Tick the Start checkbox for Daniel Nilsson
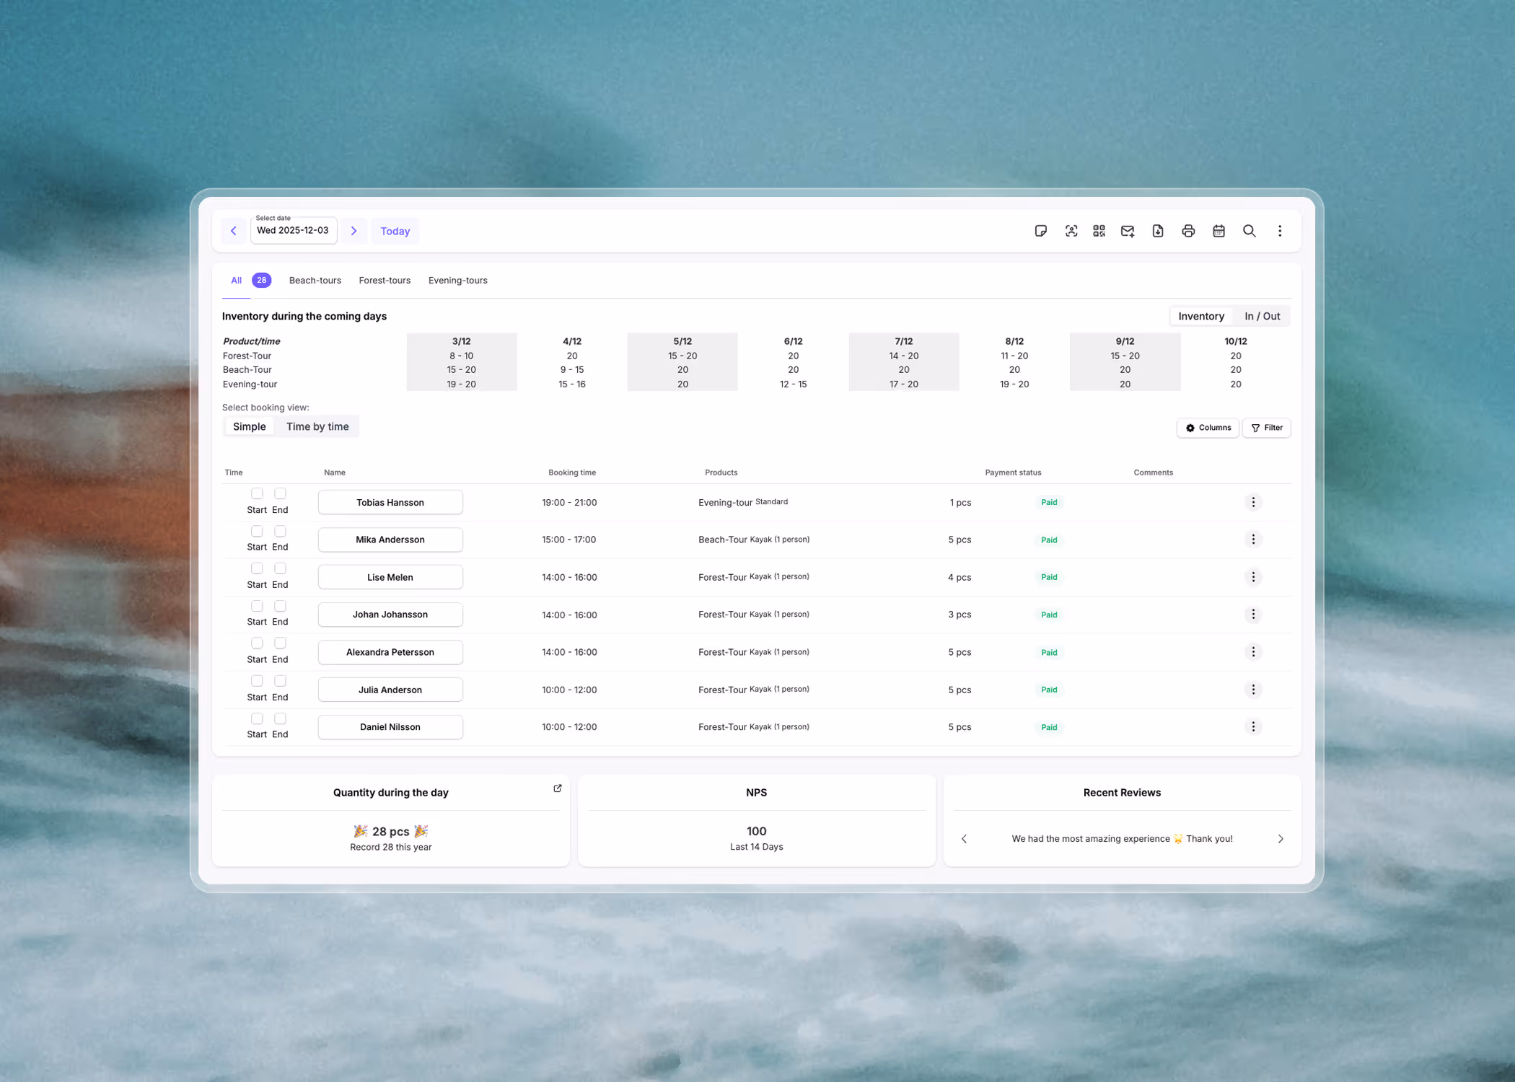The image size is (1515, 1082). (257, 718)
